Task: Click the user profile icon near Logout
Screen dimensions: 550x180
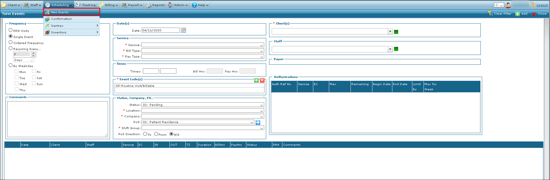Action: coord(508,5)
